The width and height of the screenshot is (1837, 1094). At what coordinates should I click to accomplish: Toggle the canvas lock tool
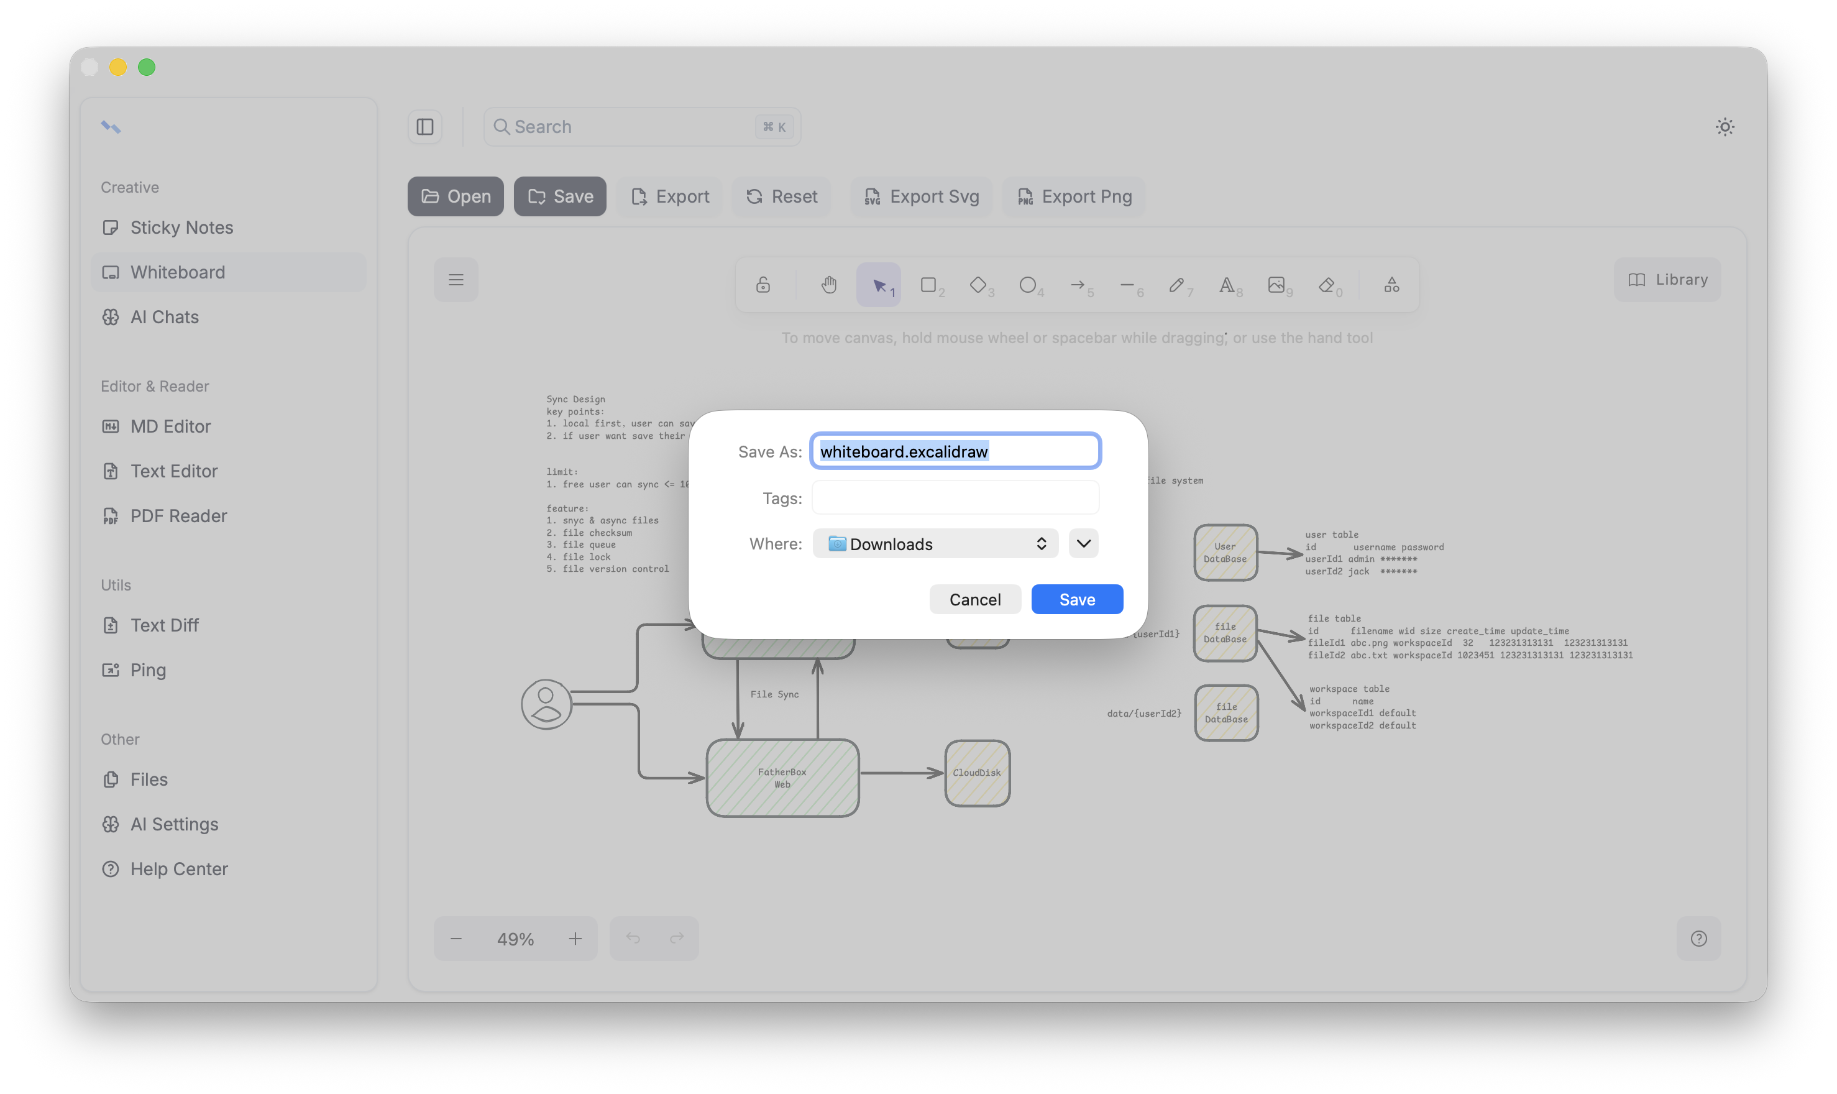(763, 285)
